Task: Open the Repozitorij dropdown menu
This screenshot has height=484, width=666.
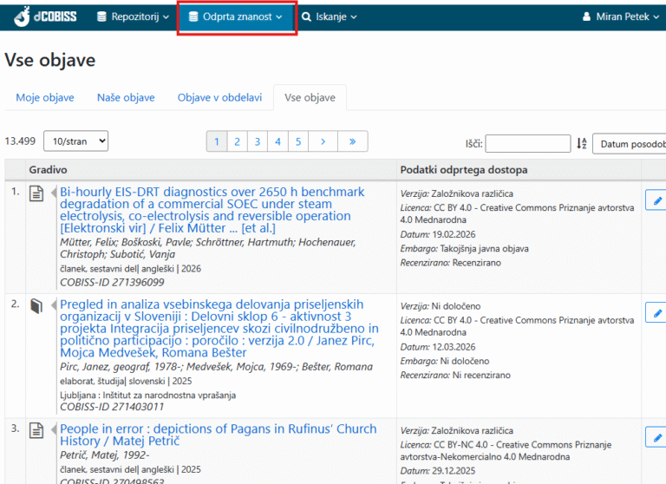Action: [132, 16]
